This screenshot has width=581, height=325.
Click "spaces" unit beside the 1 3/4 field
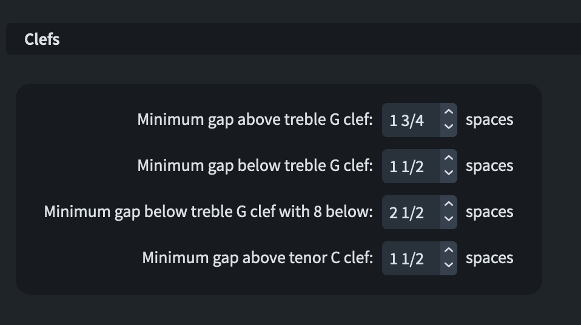[x=489, y=119]
